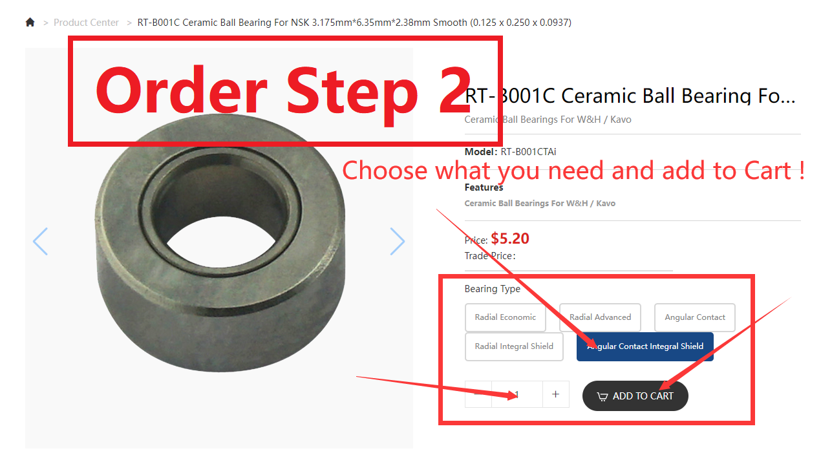Viewport: 821px width, 455px height.
Task: Show the previous product image with left arrow
Action: point(40,241)
